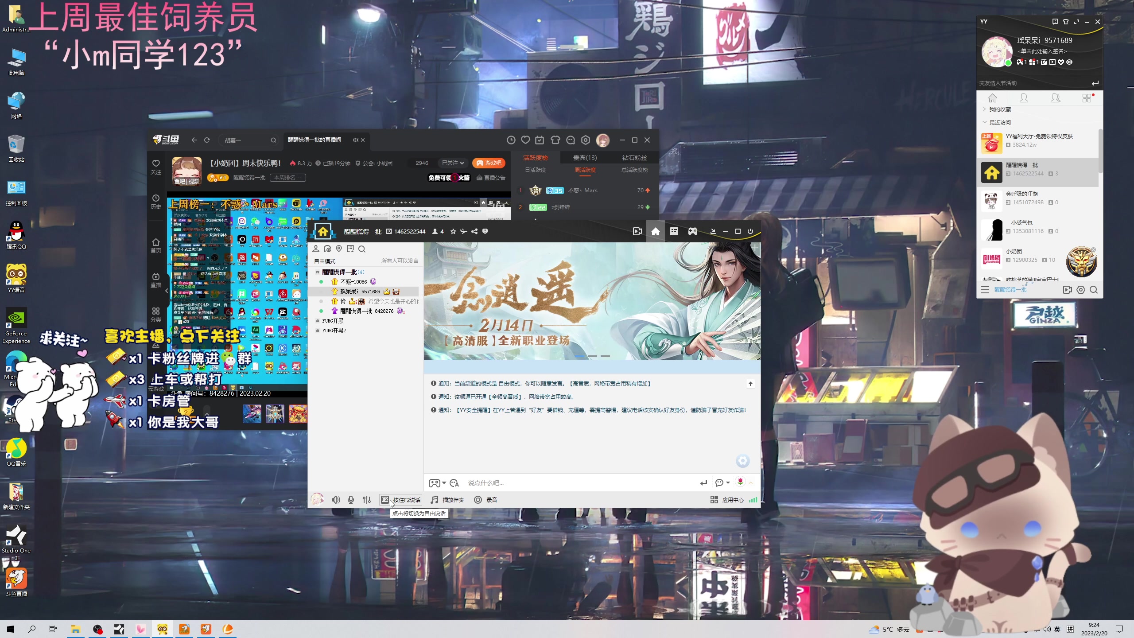Screen dimensions: 1134x638
Task: Open the game controller dropdown beside chat input
Action: tap(437, 483)
